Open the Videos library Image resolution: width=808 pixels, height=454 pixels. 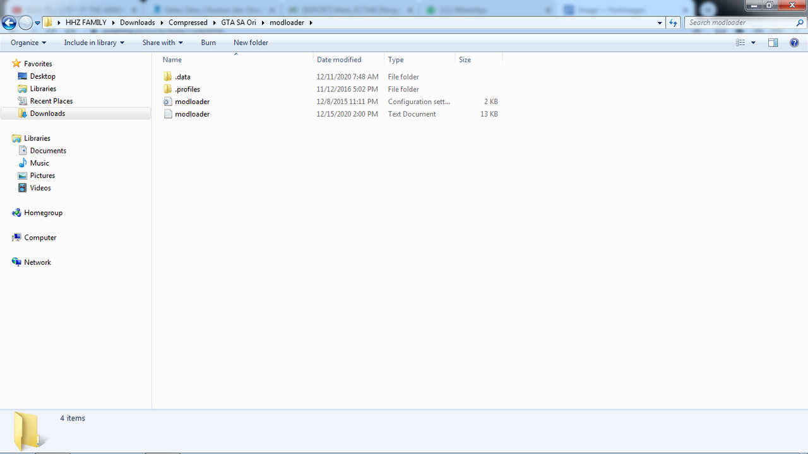40,188
